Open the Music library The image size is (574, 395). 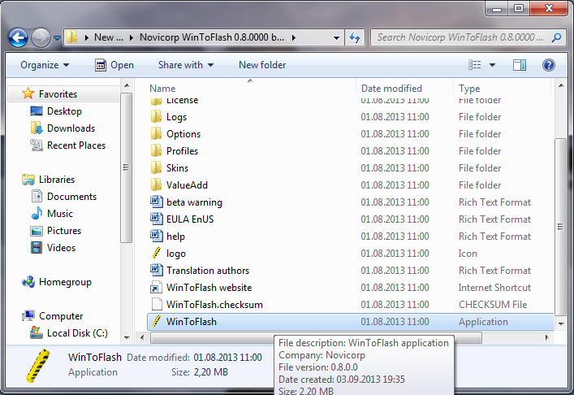[59, 214]
